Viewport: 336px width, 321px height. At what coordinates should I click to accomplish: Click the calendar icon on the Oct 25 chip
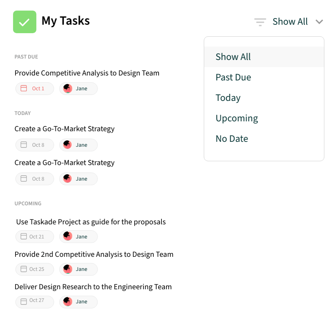[24, 269]
